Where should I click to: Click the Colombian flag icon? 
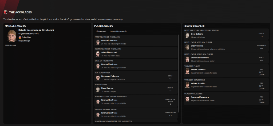point(20,37)
